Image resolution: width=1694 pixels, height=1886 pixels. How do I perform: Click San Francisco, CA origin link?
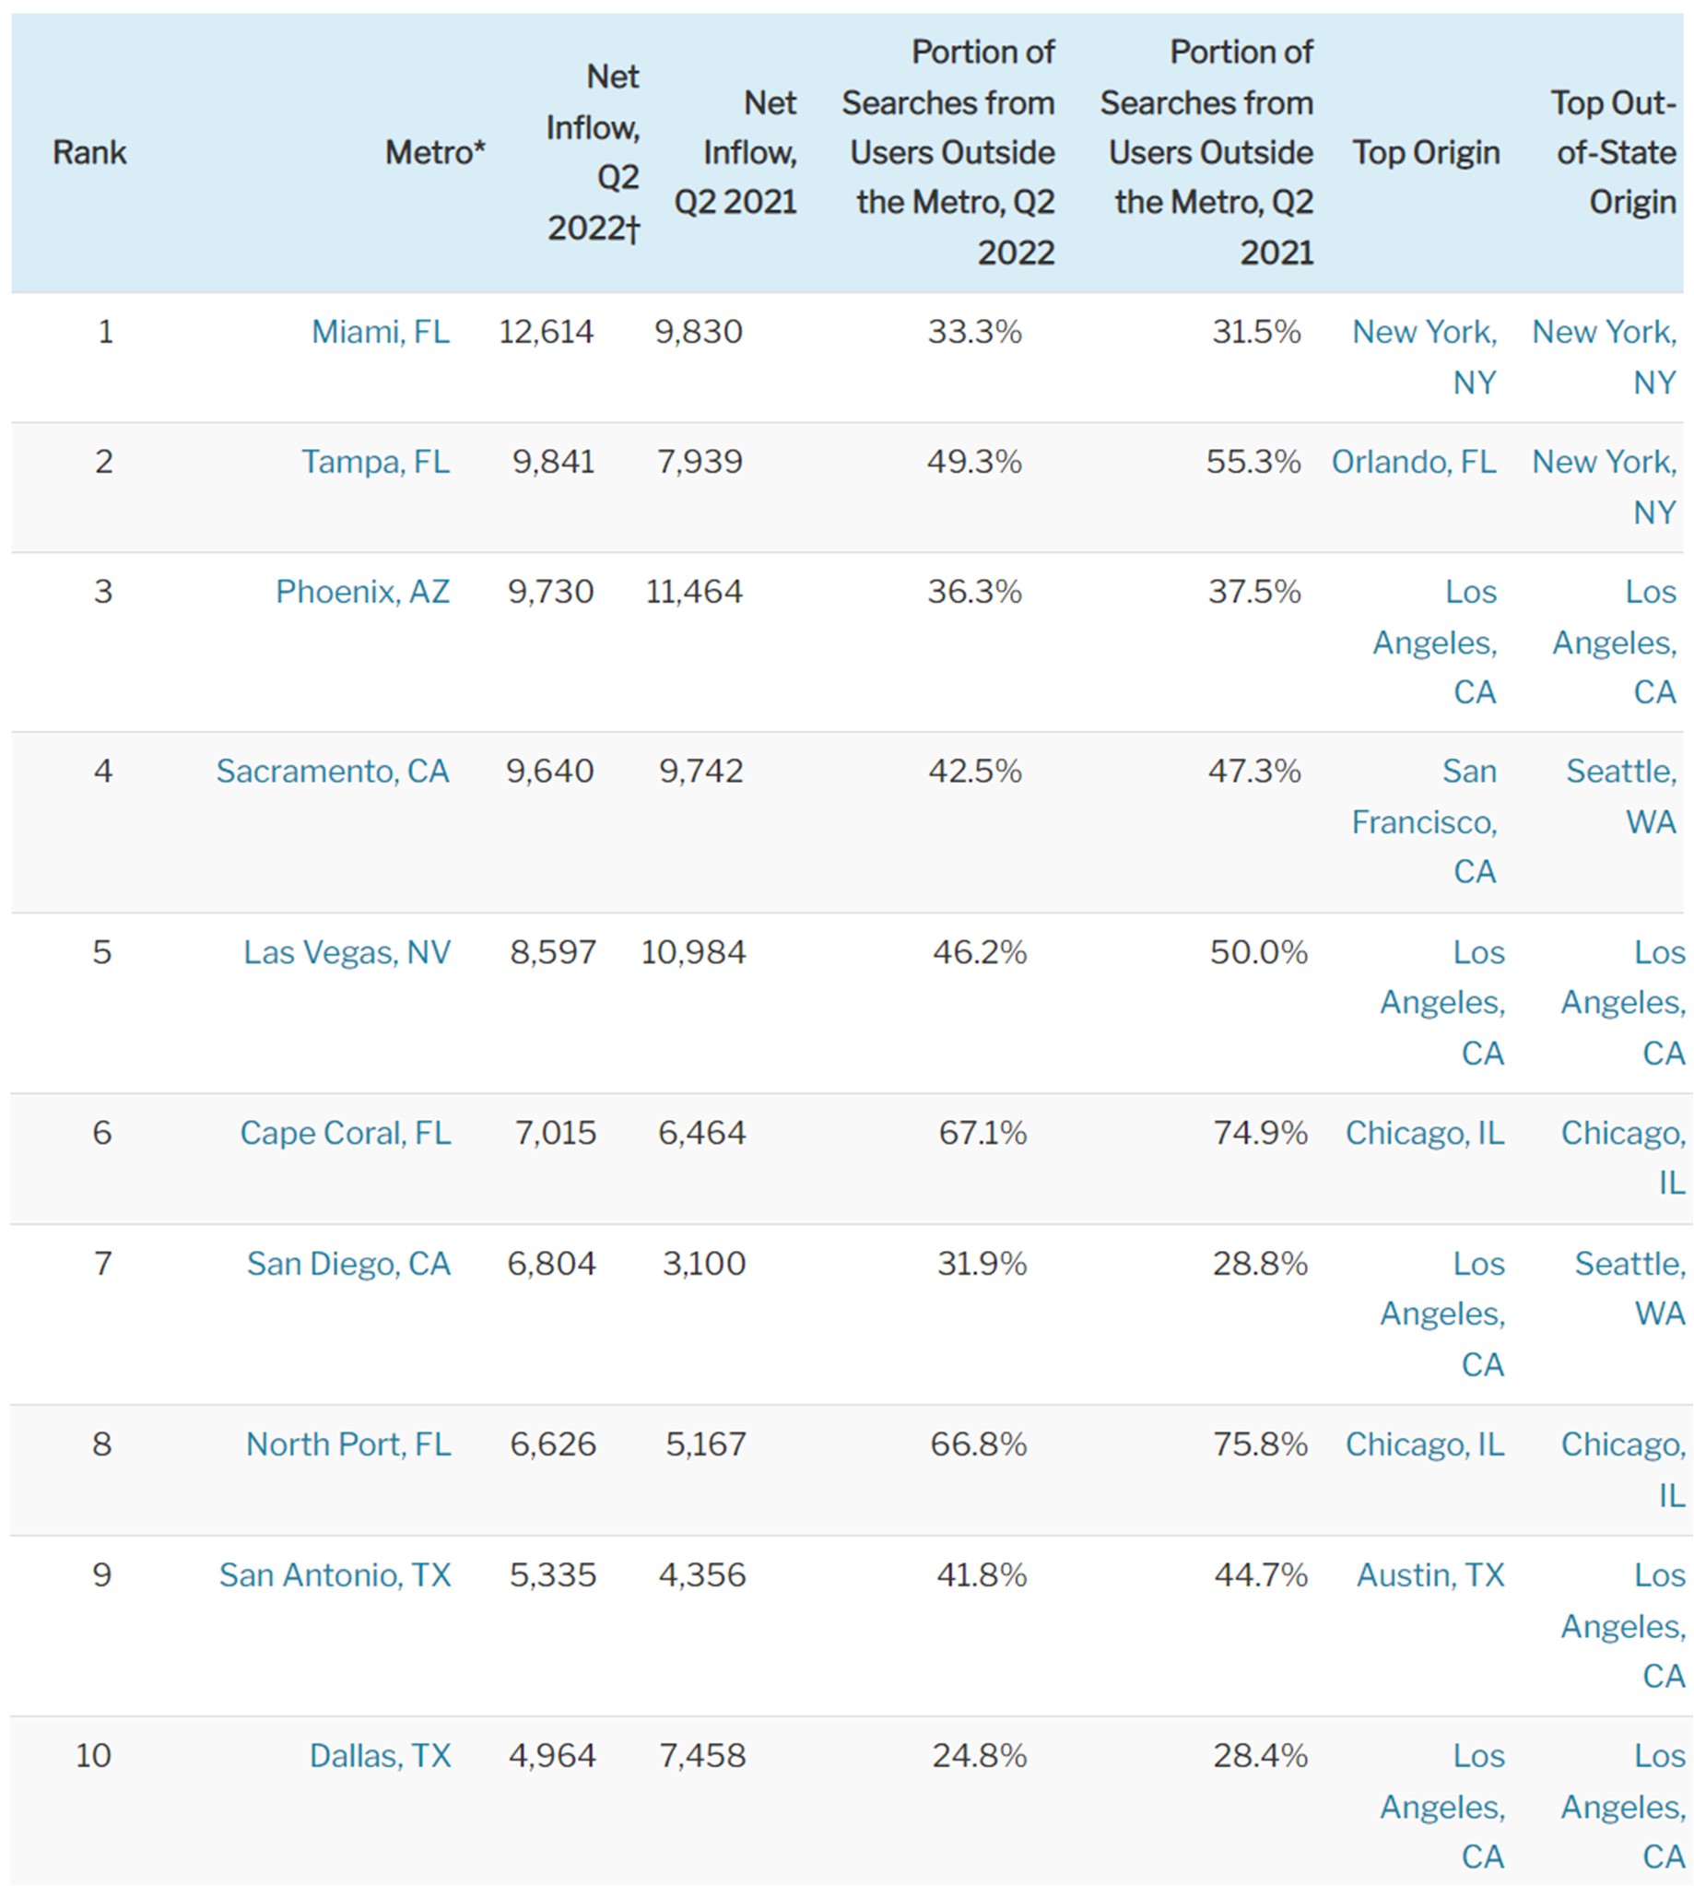(1424, 822)
